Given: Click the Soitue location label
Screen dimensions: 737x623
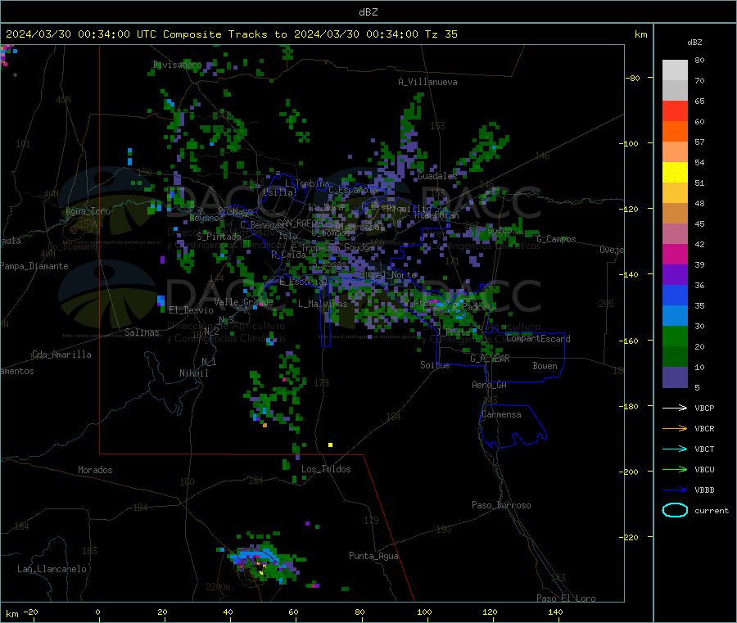Looking at the screenshot, I should 435,365.
